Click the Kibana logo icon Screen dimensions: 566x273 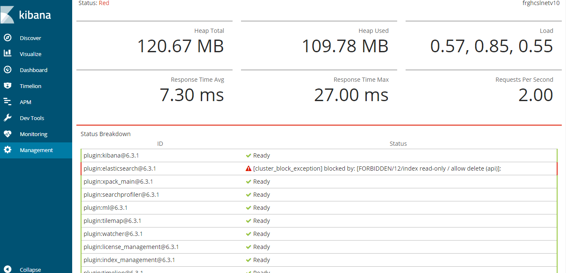[x=7, y=15]
